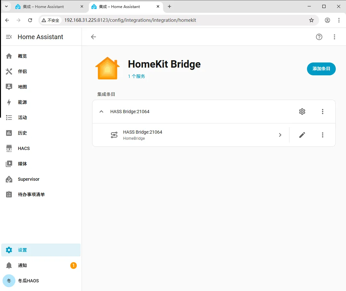
Task: Open the tab search dropdown arrow
Action: coord(6,7)
